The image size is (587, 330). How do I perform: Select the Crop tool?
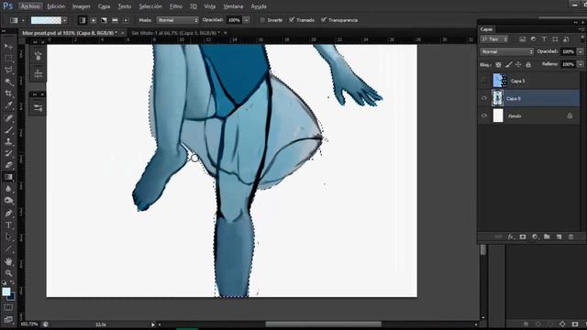point(8,93)
